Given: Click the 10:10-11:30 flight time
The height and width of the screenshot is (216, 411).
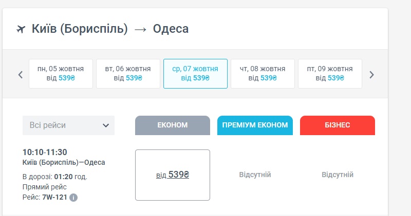Looking at the screenshot, I should [x=45, y=152].
